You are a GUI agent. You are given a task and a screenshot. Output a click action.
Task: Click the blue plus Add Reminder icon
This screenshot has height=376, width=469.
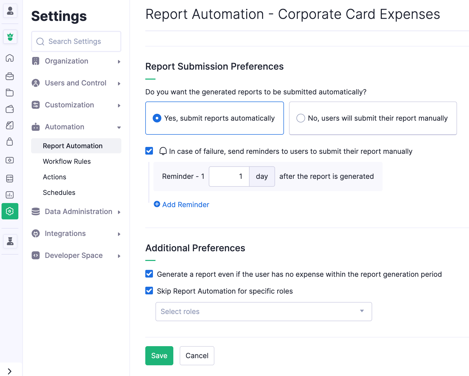pyautogui.click(x=157, y=204)
